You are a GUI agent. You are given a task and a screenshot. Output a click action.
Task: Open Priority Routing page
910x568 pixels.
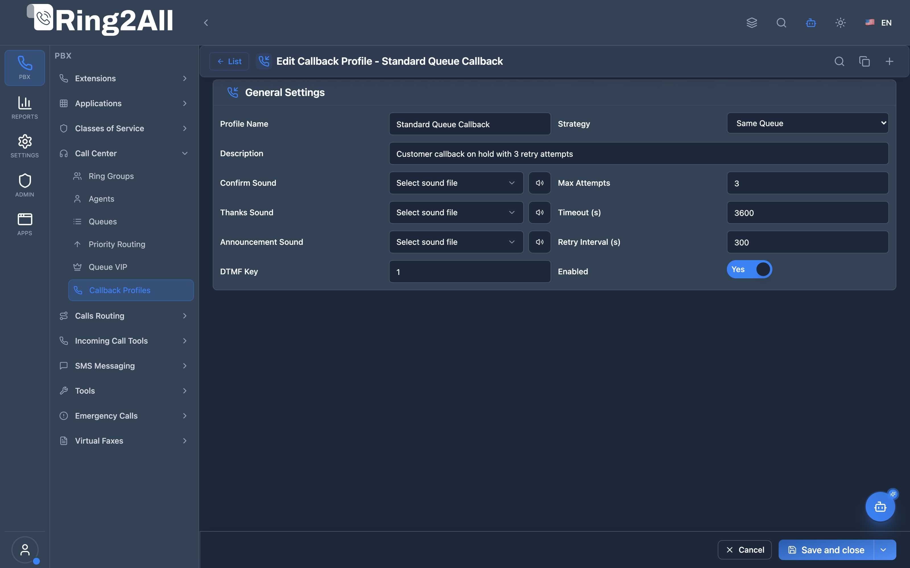tap(131, 244)
